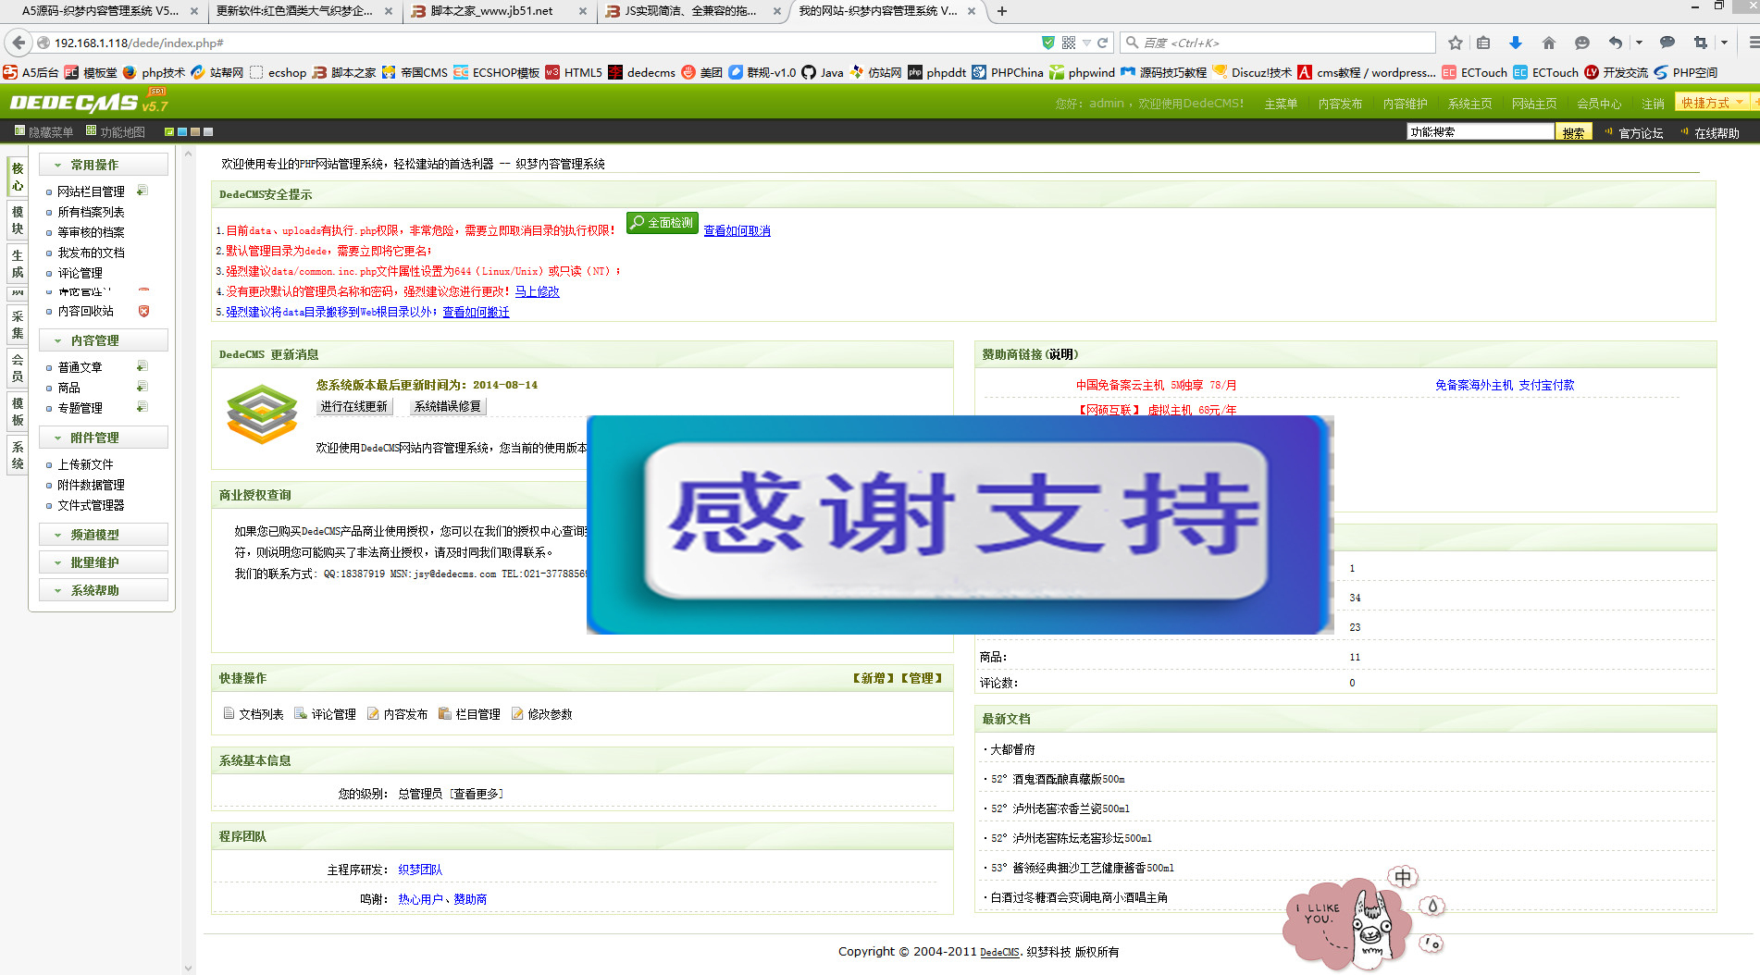Select the tan theme color square
This screenshot has width=1760, height=975.
pos(195,132)
